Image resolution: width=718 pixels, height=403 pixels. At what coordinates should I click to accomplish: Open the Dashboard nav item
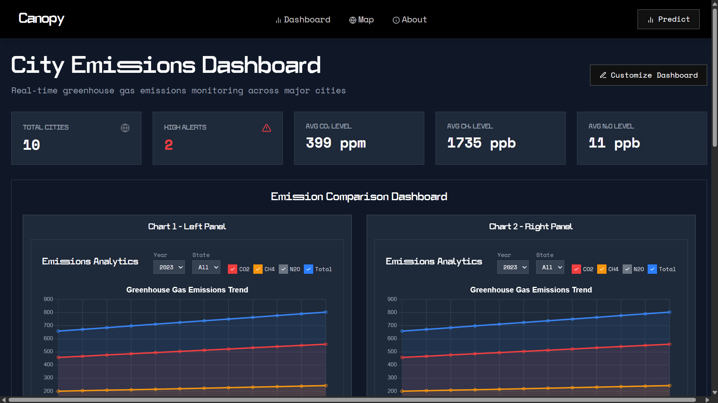[x=303, y=19]
